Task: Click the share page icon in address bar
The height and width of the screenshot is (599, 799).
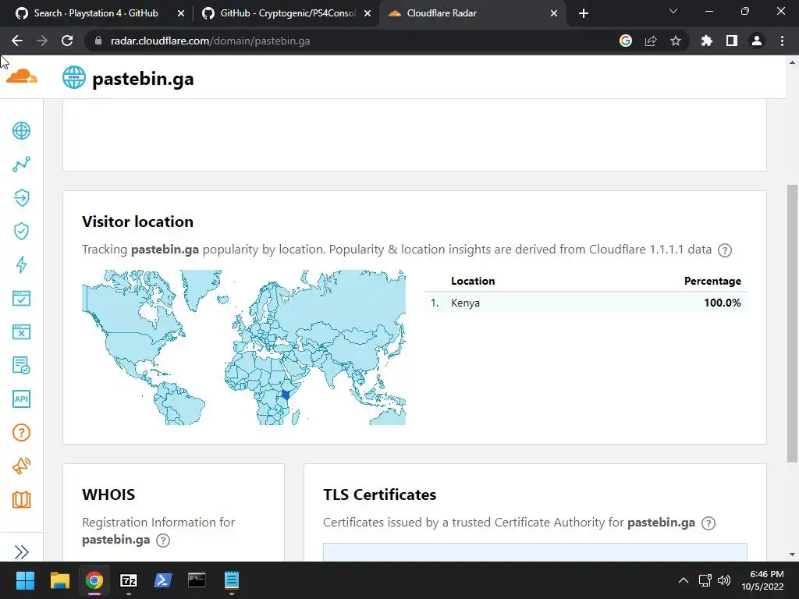Action: 651,41
